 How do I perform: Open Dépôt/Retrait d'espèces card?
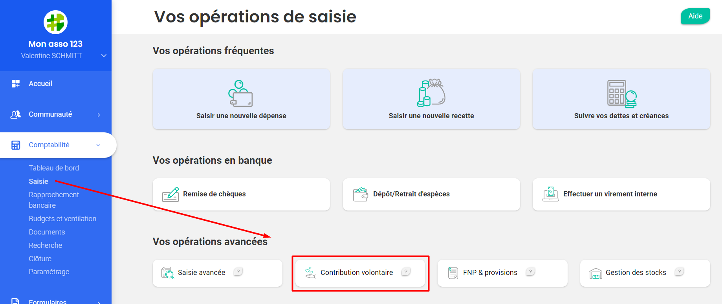tap(431, 194)
